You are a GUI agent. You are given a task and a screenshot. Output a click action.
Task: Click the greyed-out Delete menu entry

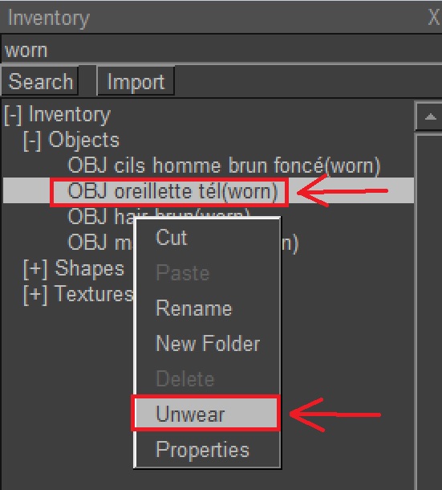click(x=185, y=379)
